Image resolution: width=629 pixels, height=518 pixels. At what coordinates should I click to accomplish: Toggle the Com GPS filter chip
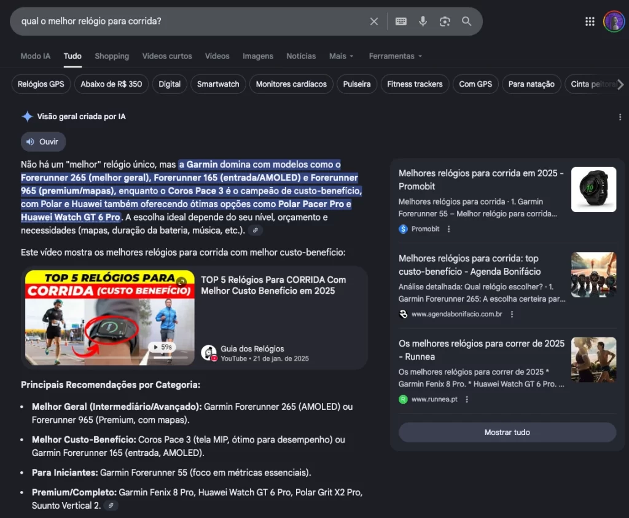pos(475,84)
